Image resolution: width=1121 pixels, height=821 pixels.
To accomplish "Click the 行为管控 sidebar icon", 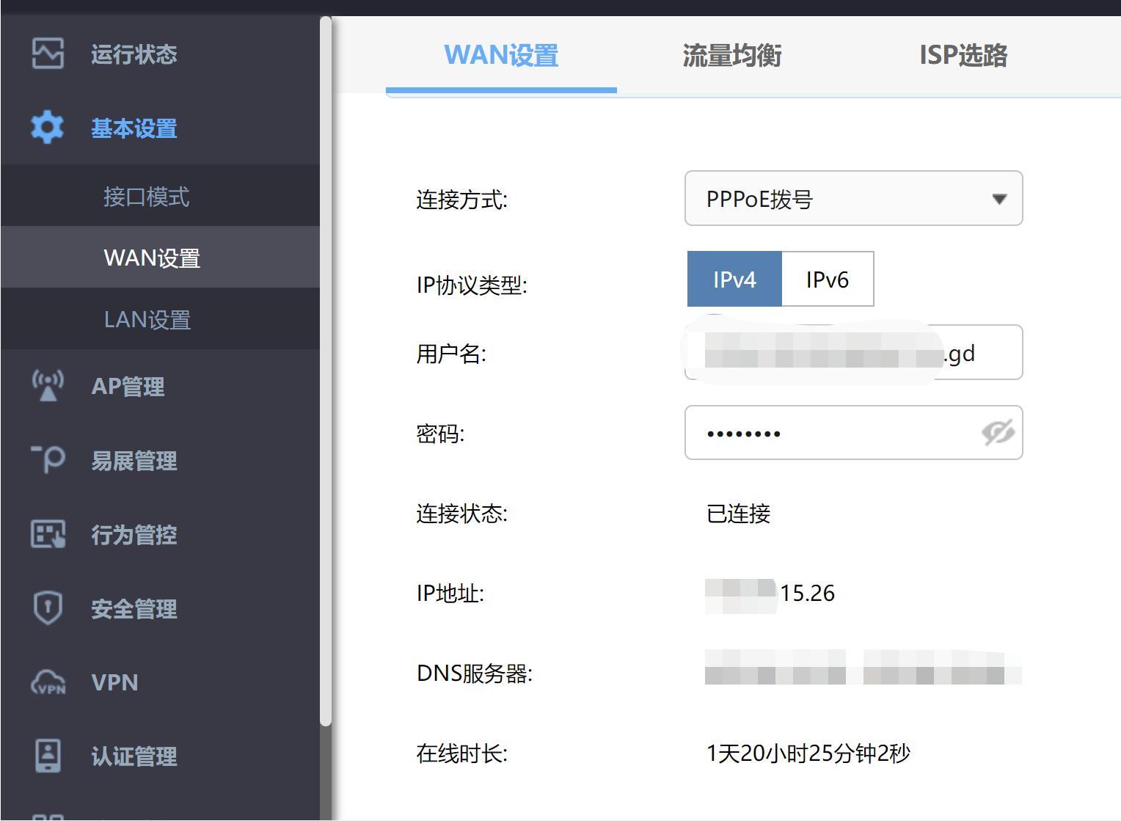I will point(47,535).
